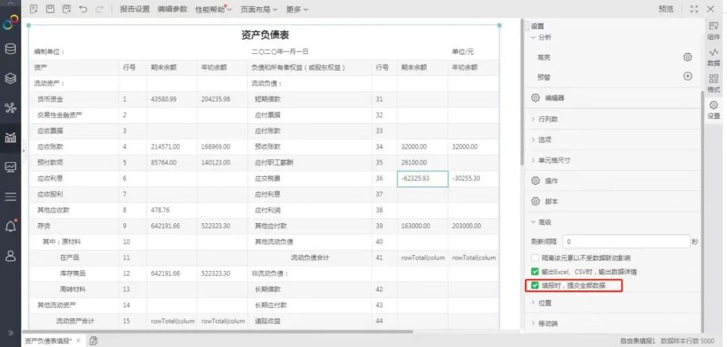Click the 刷新间隔 input field

[x=627, y=241]
